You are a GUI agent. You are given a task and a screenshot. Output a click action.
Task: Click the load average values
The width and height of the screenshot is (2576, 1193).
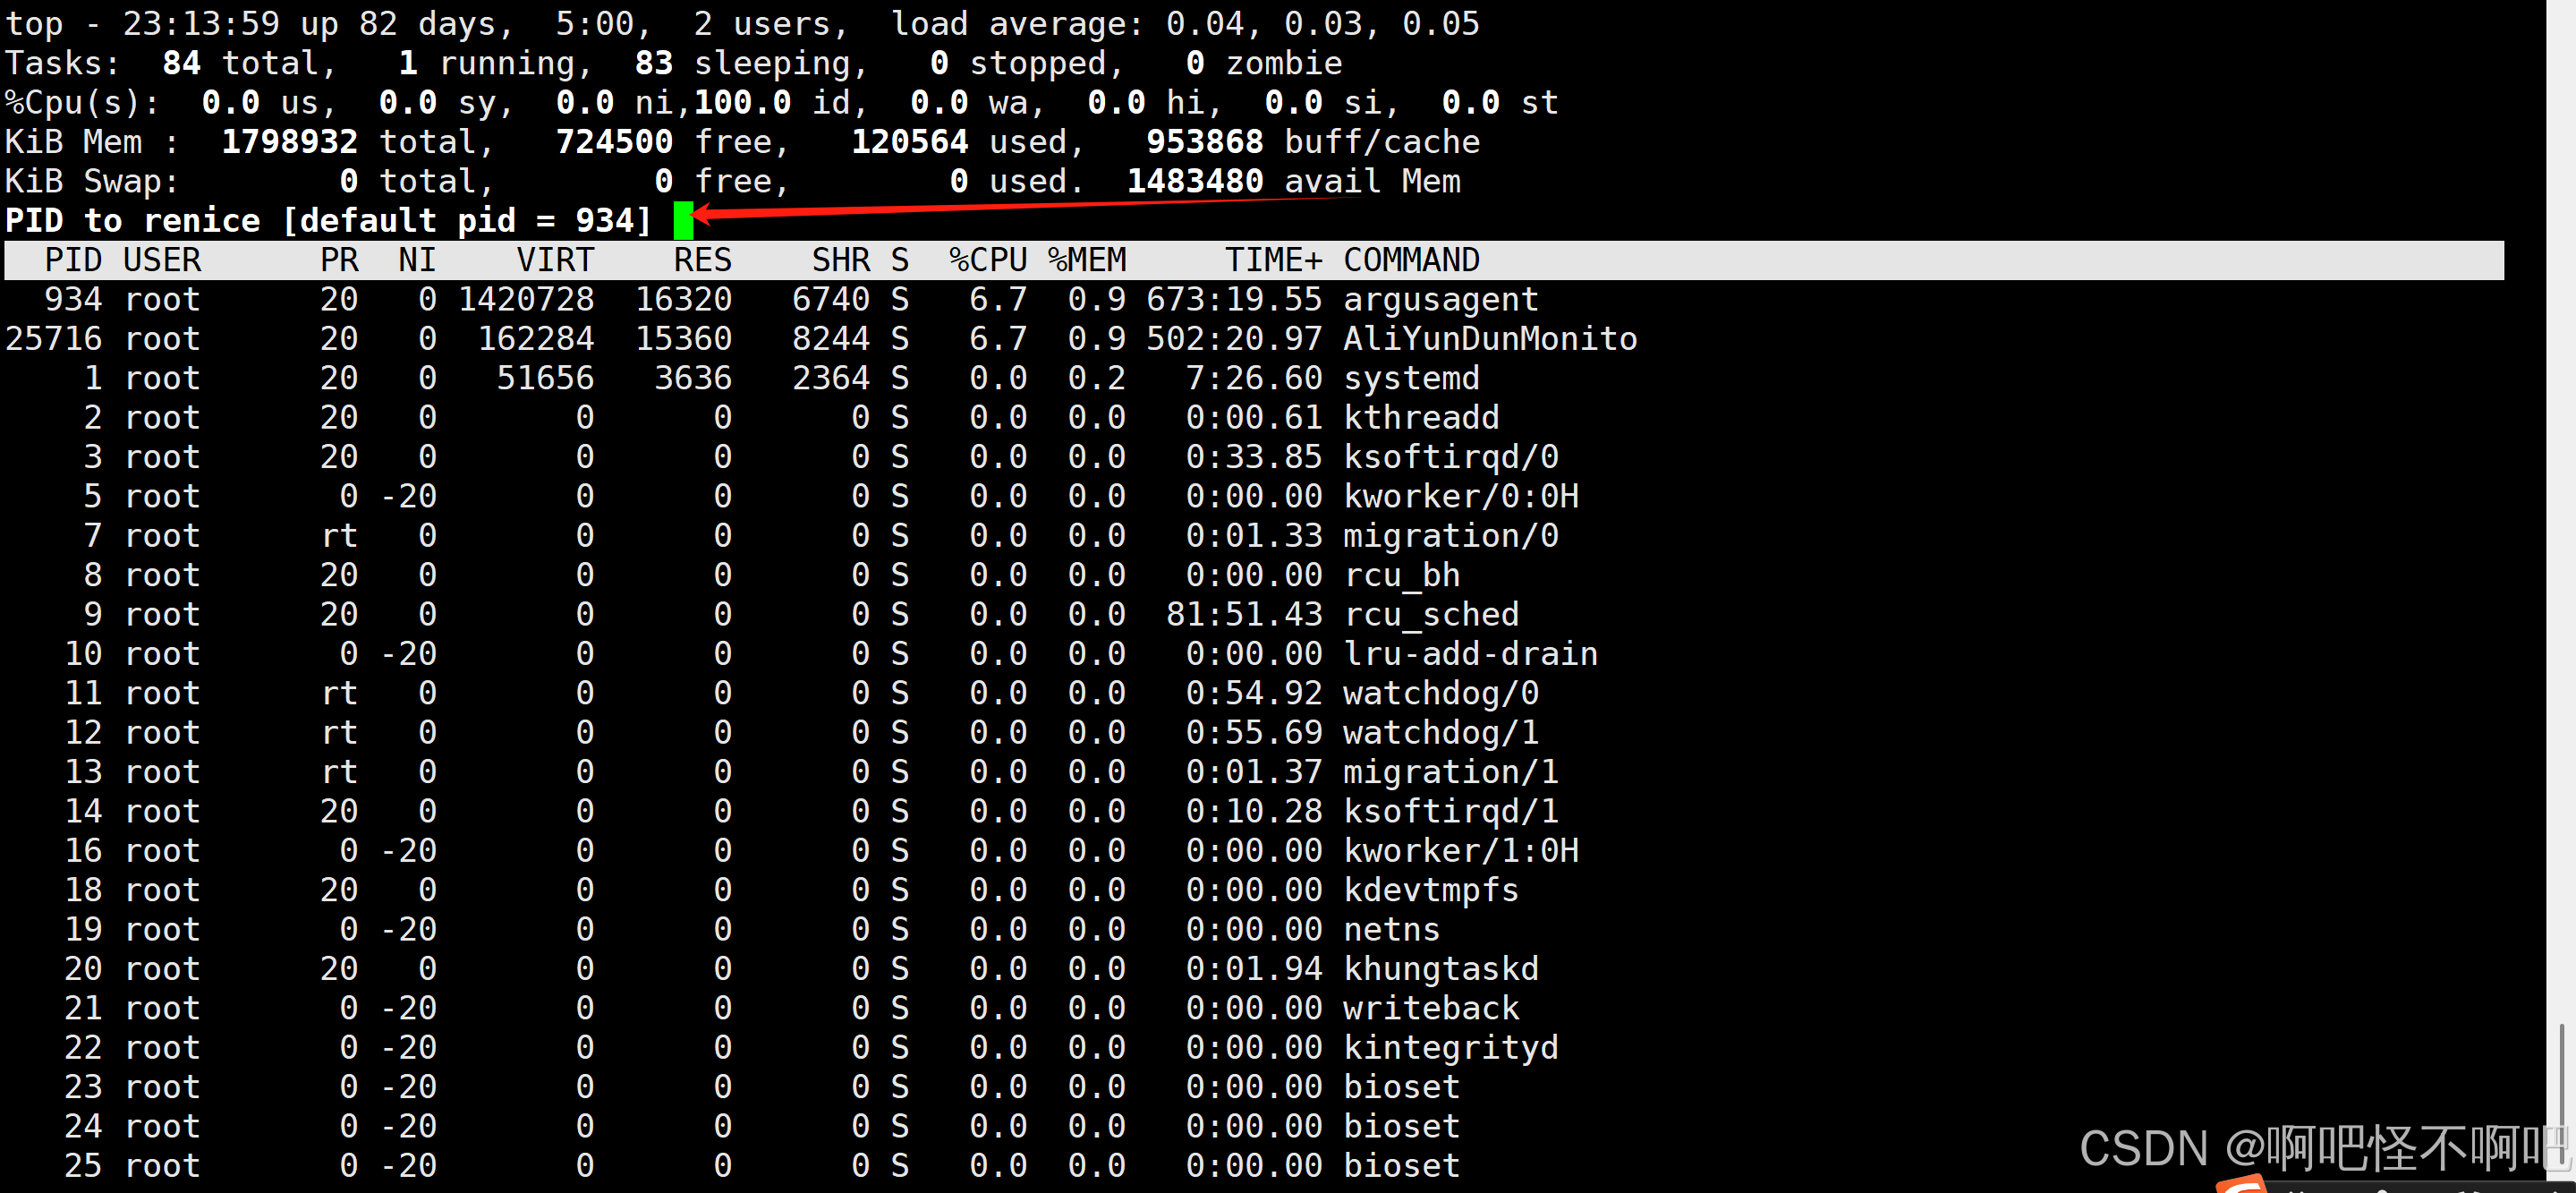click(x=1322, y=23)
